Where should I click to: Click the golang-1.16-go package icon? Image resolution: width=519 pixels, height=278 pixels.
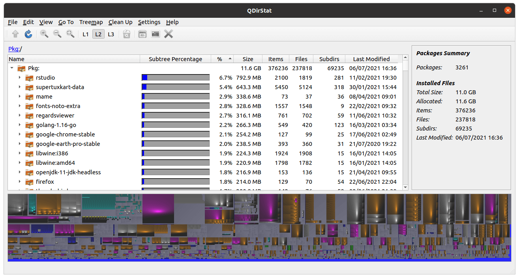coord(30,125)
